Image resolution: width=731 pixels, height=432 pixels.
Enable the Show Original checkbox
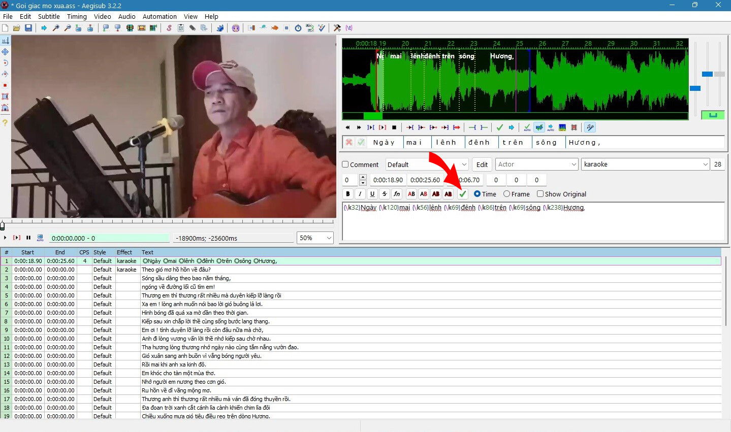click(x=541, y=194)
